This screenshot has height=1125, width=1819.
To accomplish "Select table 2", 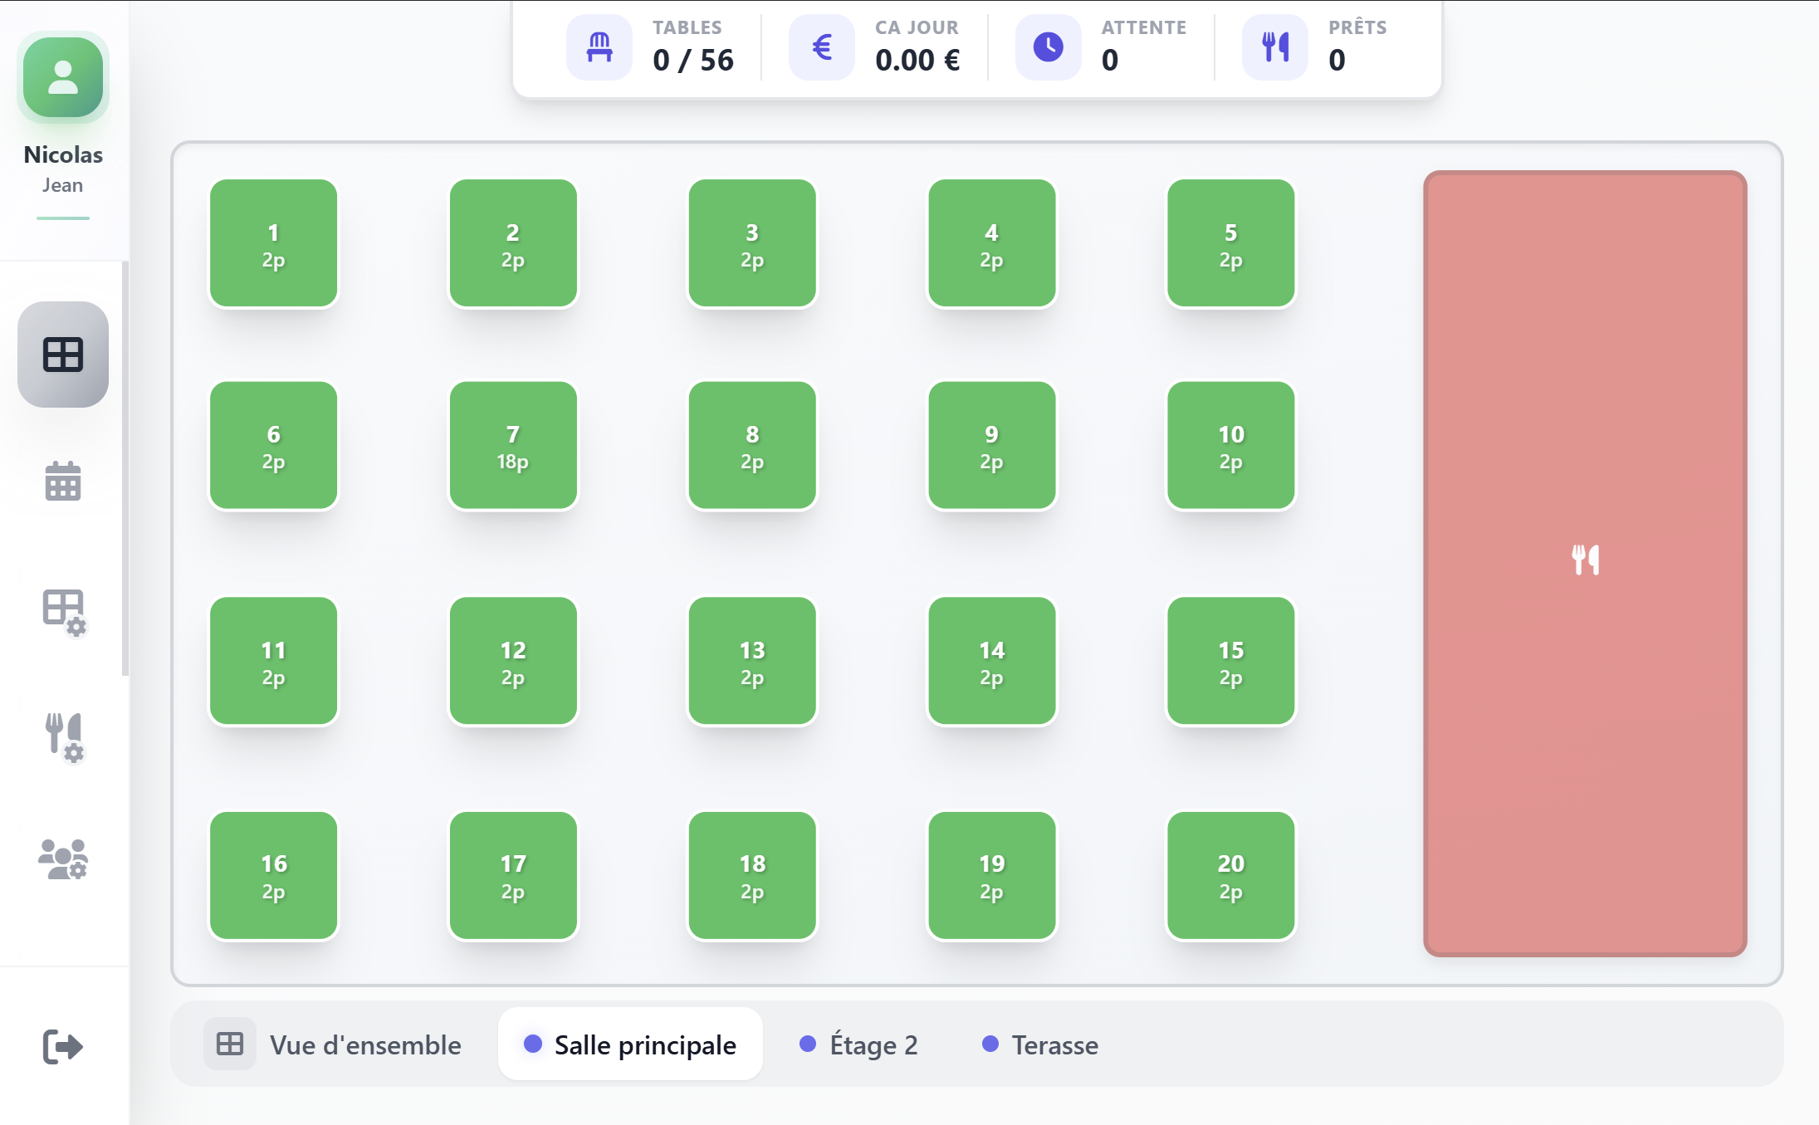I will [x=513, y=243].
